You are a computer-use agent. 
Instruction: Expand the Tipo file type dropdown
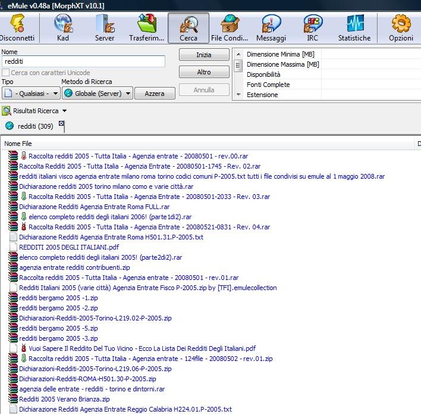(31, 93)
